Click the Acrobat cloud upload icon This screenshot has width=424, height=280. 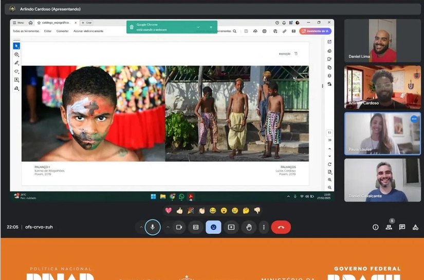click(255, 31)
